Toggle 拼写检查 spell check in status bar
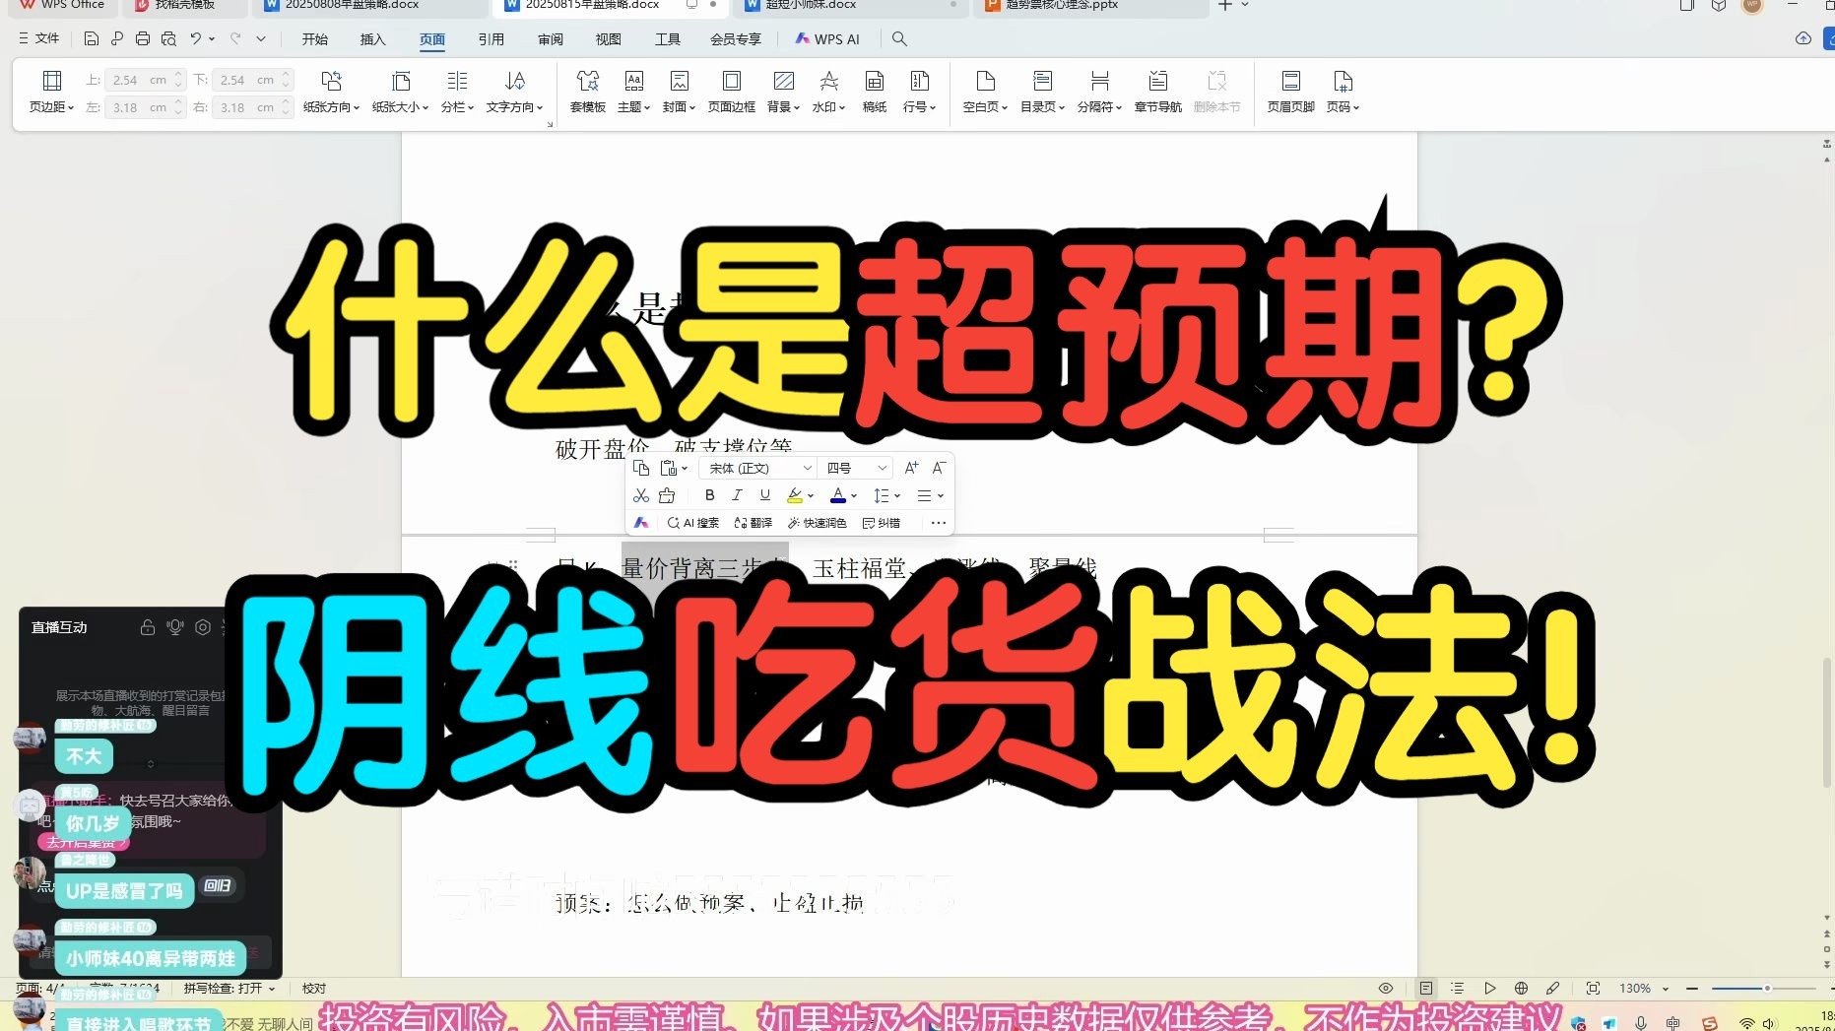1835x1031 pixels. pyautogui.click(x=229, y=988)
